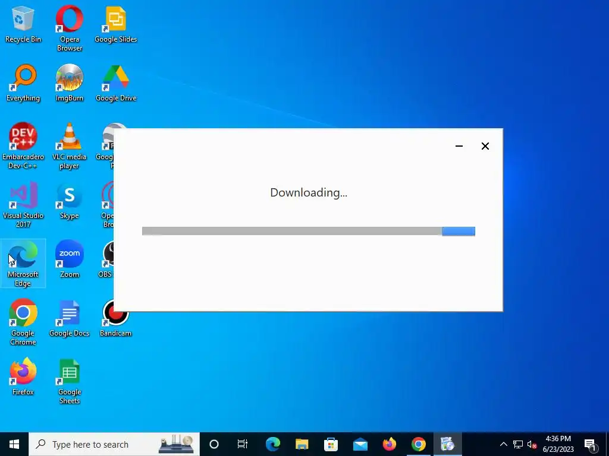Select the VLC media player shortcut
The image size is (609, 456).
70,146
